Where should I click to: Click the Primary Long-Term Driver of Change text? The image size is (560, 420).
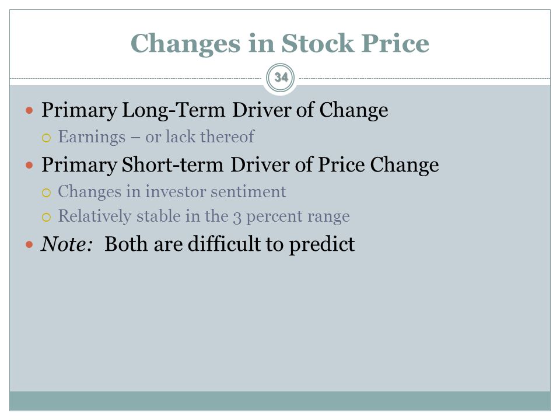pyautogui.click(x=215, y=110)
